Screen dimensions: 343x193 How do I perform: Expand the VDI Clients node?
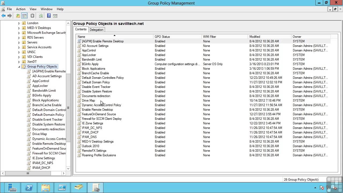pos(19,57)
